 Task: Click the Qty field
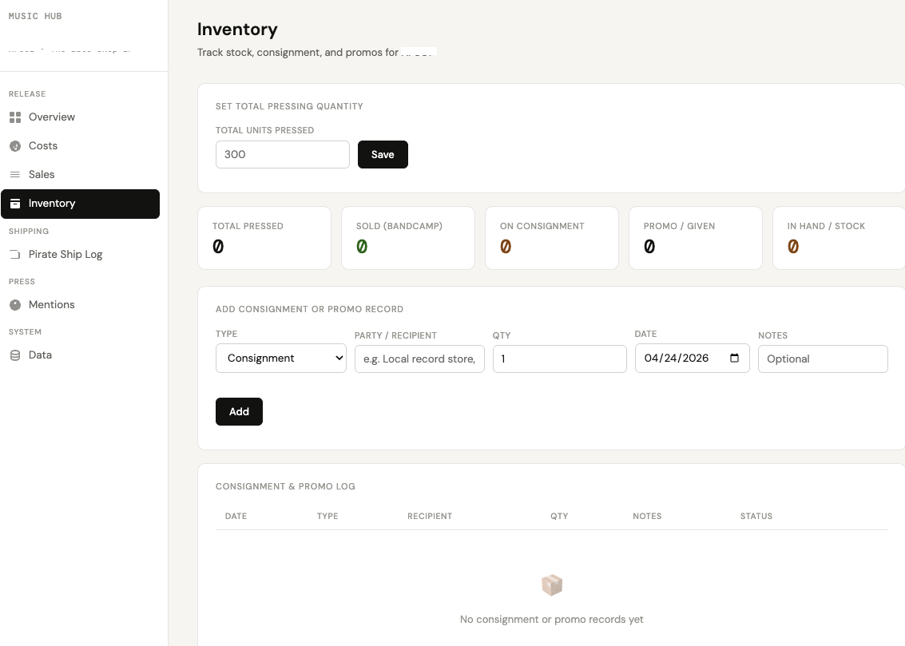559,359
